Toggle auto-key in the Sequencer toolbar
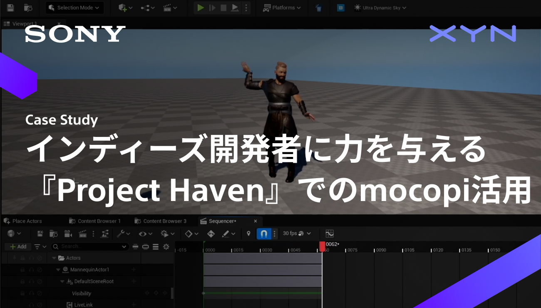 pyautogui.click(x=211, y=234)
